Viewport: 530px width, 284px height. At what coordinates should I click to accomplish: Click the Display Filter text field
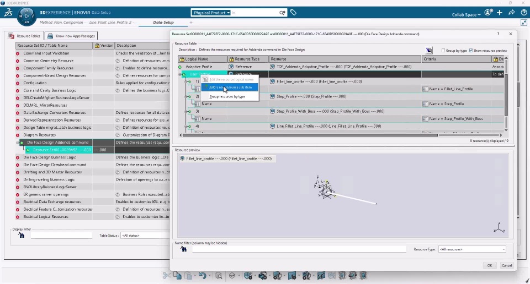point(61,235)
